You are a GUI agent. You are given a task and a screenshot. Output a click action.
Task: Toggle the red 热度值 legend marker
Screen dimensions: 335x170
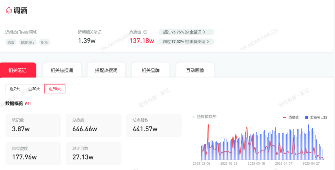click(x=284, y=117)
